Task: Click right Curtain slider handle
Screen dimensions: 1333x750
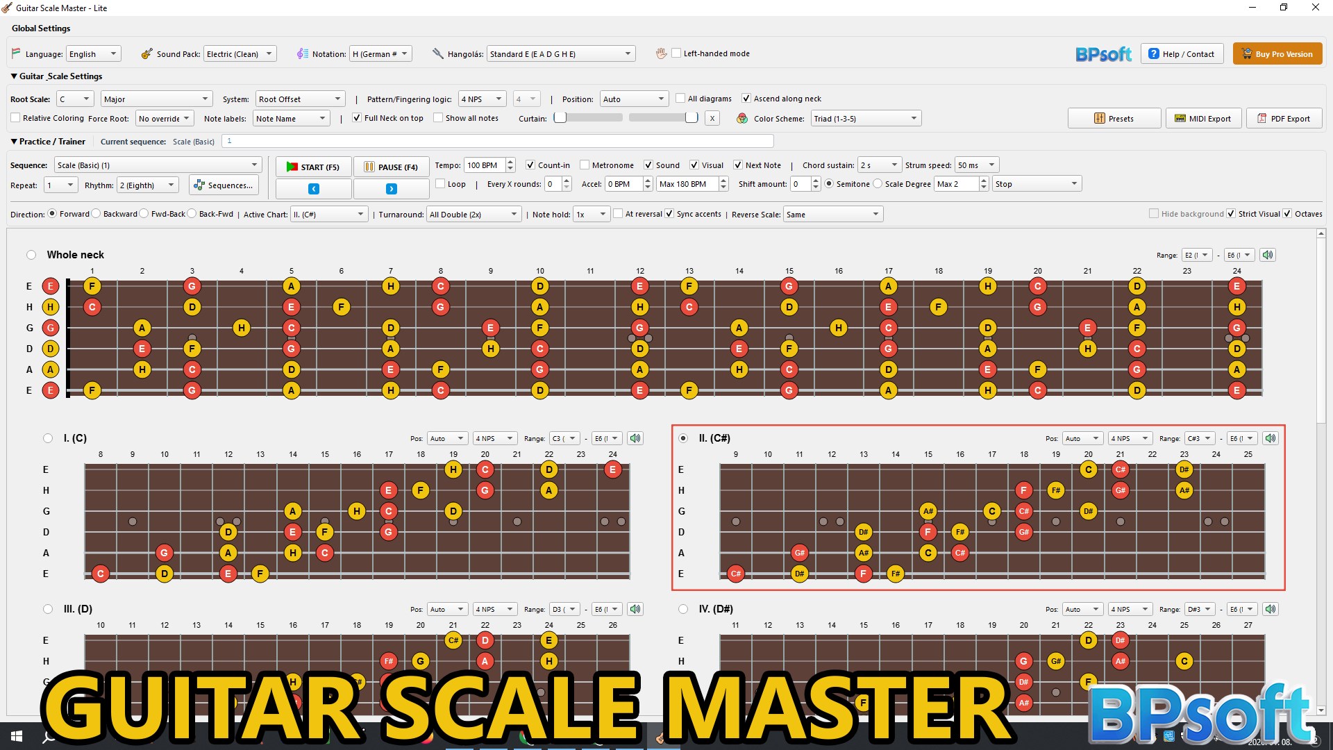Action: point(691,117)
